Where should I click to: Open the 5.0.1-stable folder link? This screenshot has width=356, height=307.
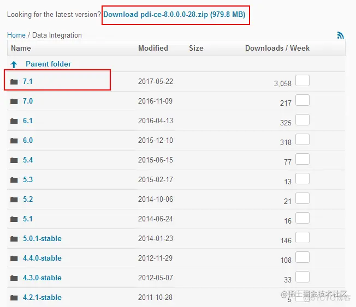(x=42, y=238)
